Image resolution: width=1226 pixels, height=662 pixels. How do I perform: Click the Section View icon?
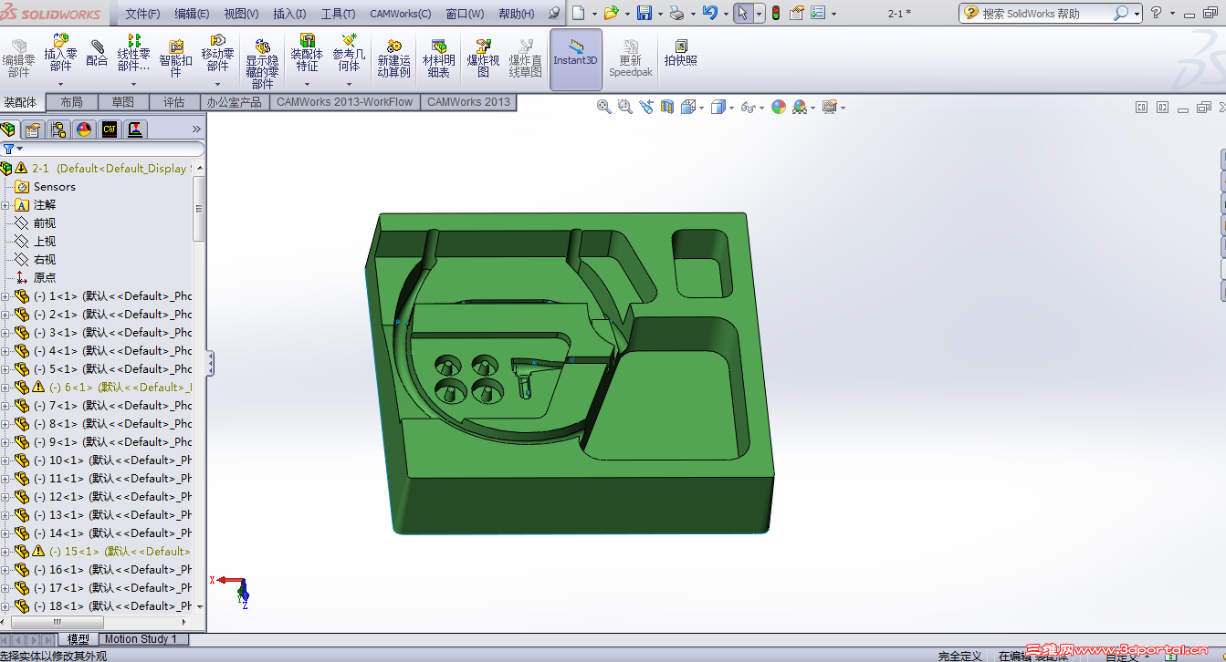click(x=667, y=107)
